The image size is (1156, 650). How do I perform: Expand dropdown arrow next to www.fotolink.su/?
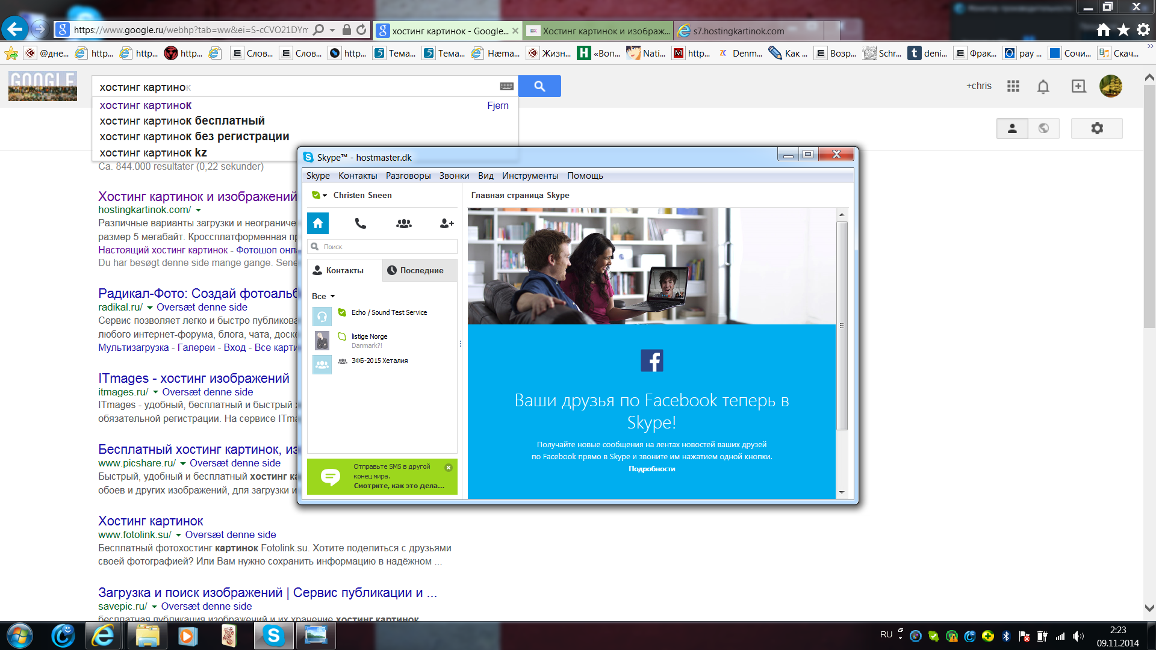(x=178, y=535)
